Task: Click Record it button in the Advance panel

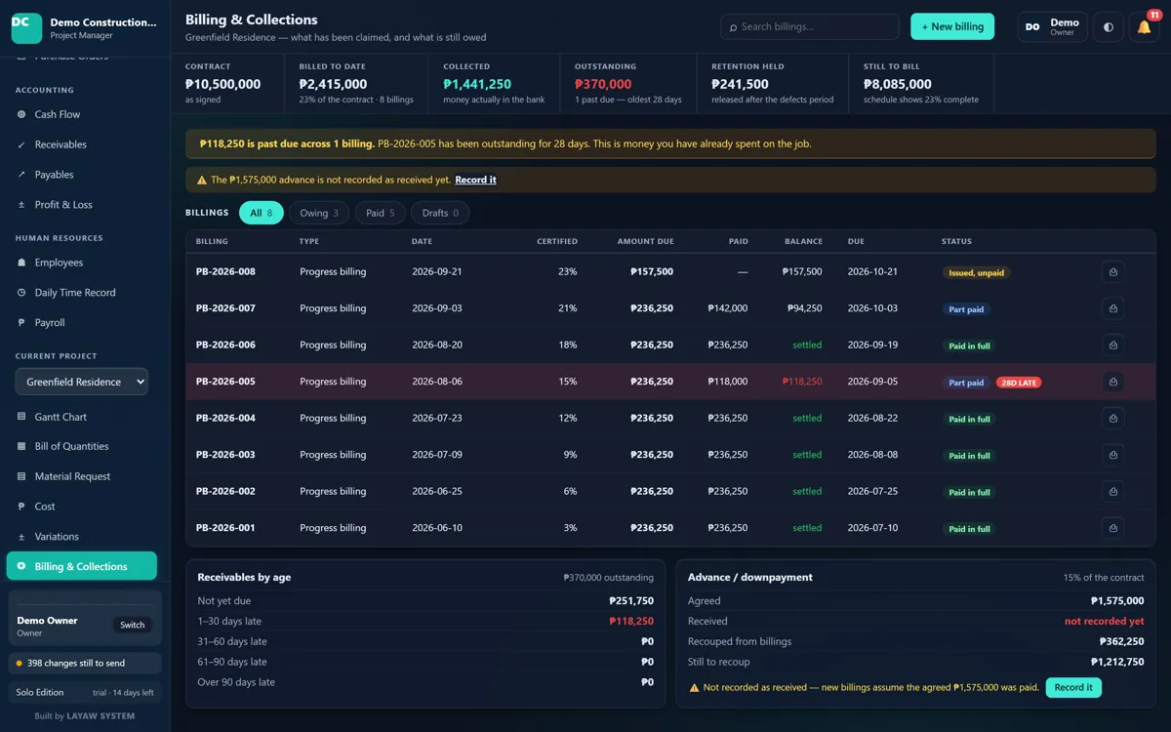Action: pyautogui.click(x=1073, y=687)
